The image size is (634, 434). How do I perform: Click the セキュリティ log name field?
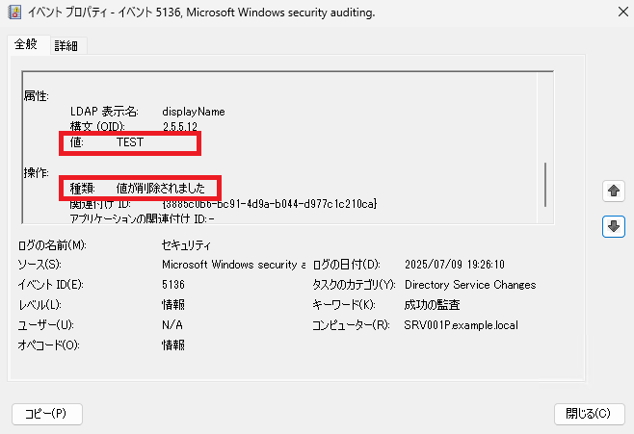pos(186,245)
